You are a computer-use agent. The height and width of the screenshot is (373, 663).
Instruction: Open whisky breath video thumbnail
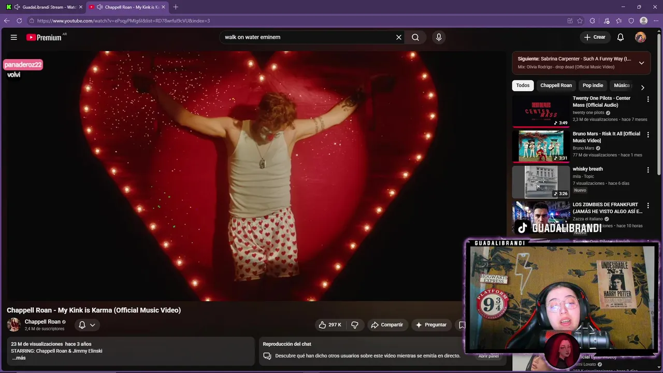[541, 182]
